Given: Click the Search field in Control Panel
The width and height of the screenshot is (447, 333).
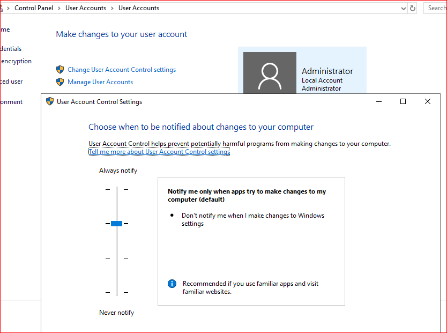Looking at the screenshot, I should tap(436, 8).
